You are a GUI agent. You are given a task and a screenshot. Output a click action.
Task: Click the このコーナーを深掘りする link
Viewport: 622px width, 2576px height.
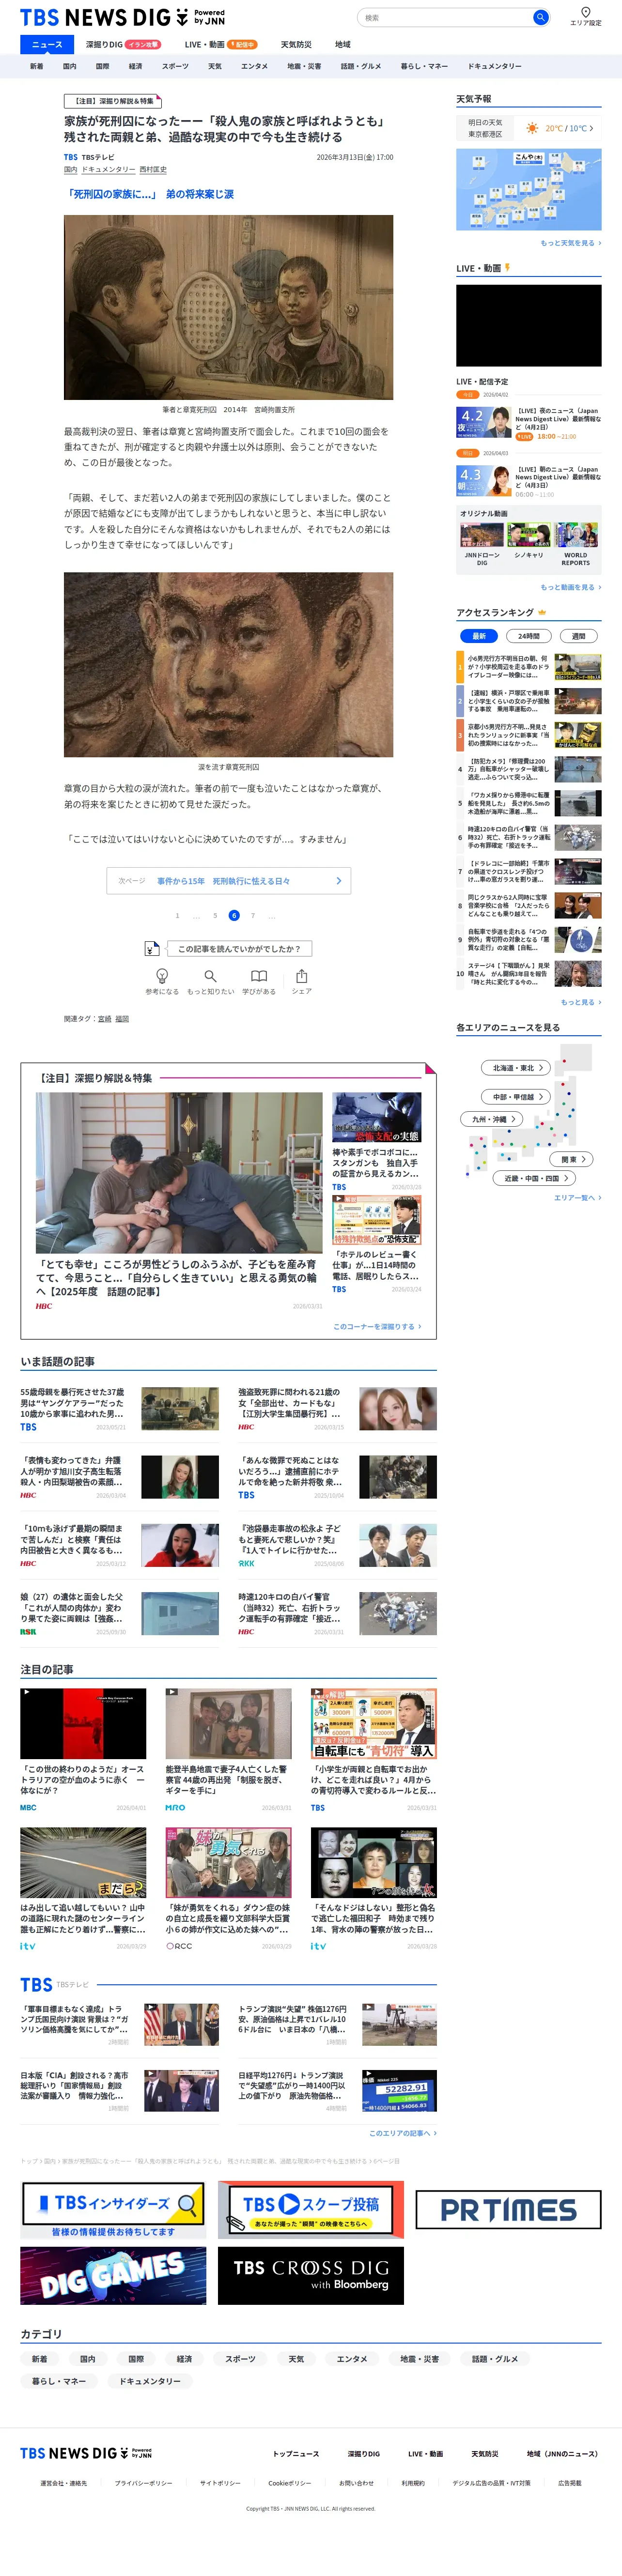tap(378, 1327)
